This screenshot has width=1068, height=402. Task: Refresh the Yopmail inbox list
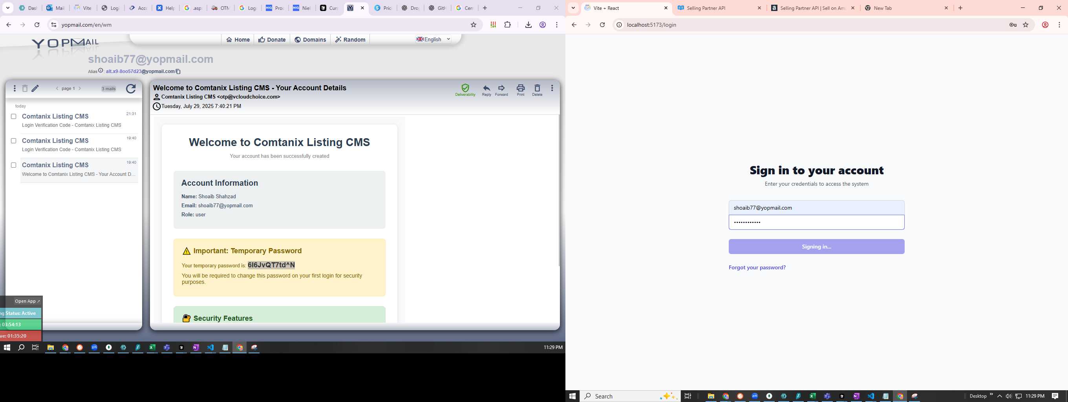click(131, 89)
